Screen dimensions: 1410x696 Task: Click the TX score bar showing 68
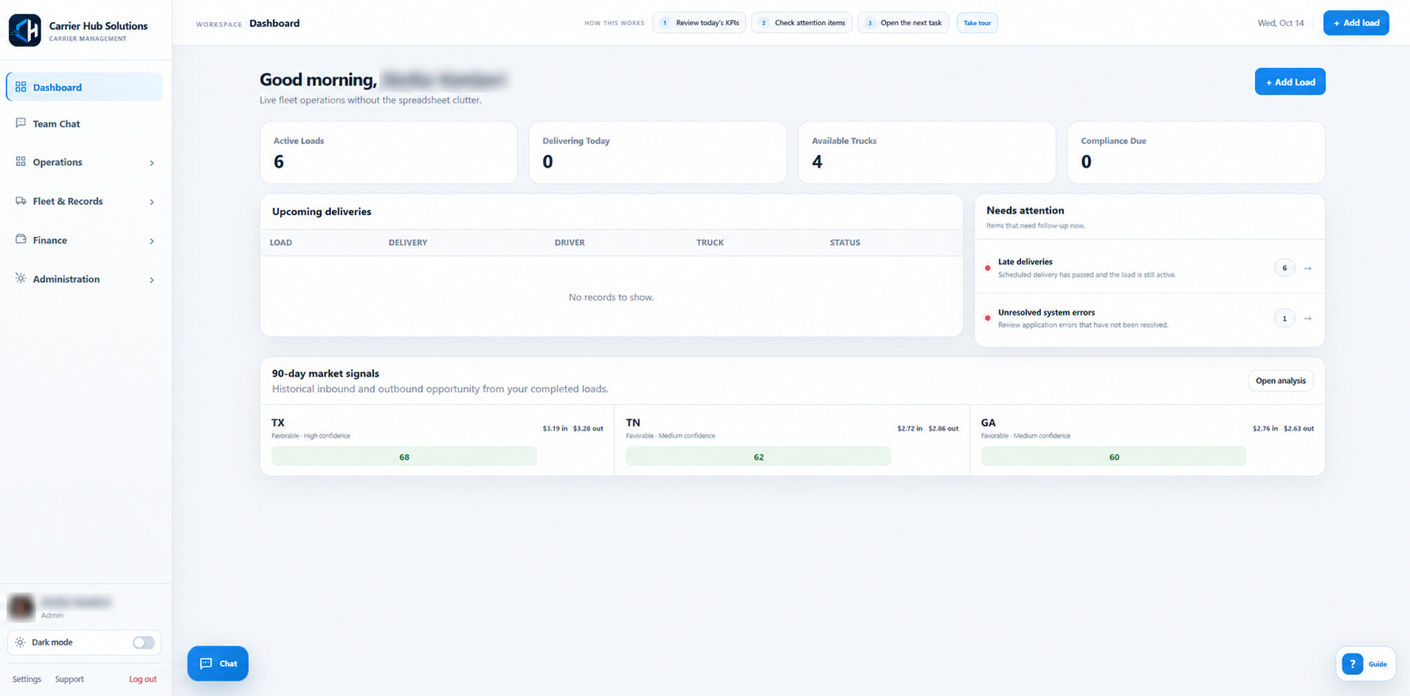tap(404, 457)
